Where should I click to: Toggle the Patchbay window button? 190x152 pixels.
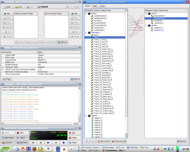[22, 142]
